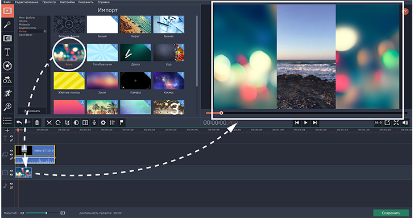The image size is (414, 218).
Task: Open the Pan and Zoom magnifier tool
Action: [x=7, y=107]
